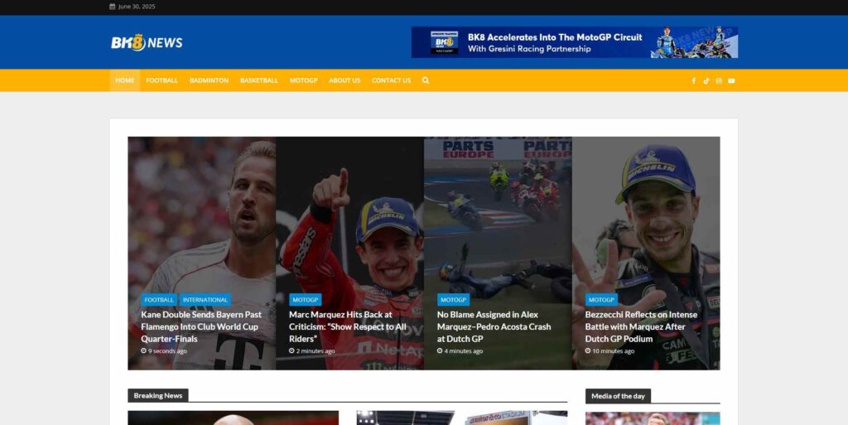Click the BK8 News logo
Screen dimensions: 848x425
tap(147, 42)
